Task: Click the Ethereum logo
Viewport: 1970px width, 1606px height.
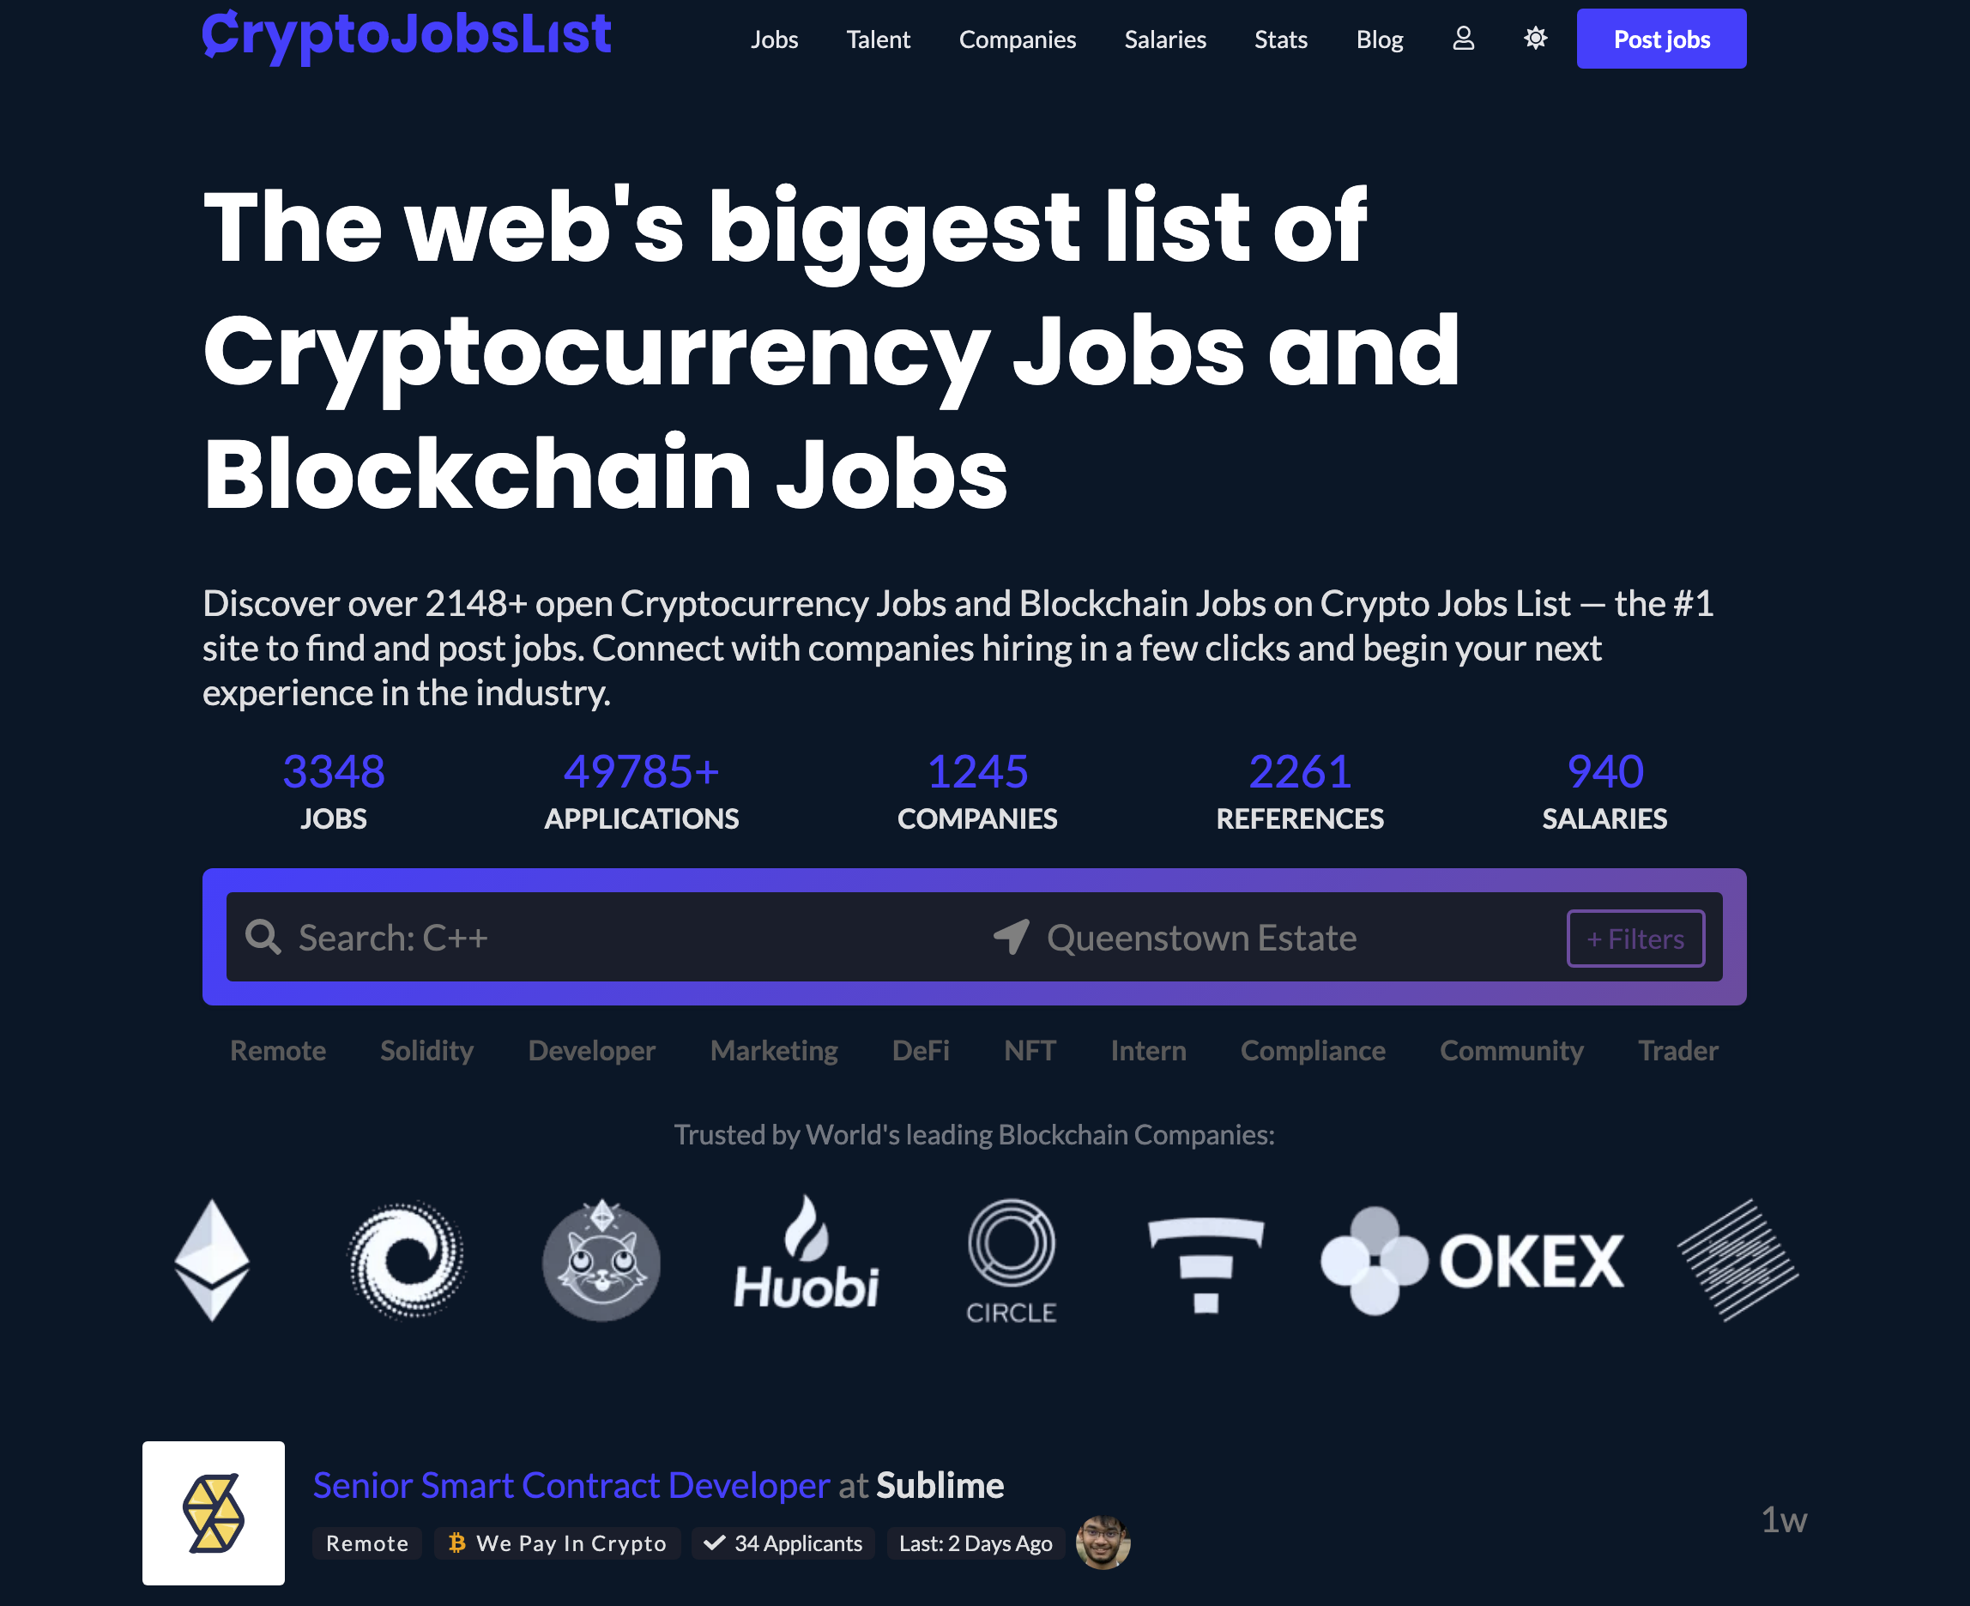Action: pos(212,1260)
